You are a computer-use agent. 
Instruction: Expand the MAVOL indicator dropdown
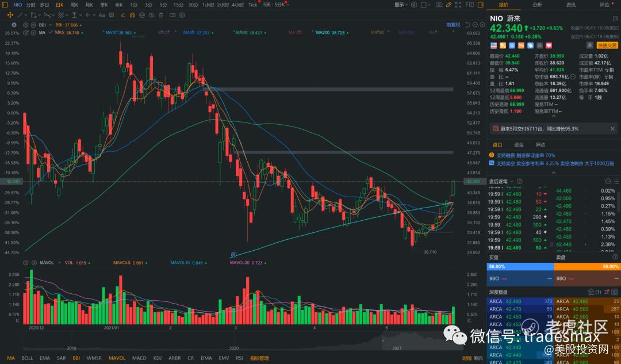(x=59, y=263)
